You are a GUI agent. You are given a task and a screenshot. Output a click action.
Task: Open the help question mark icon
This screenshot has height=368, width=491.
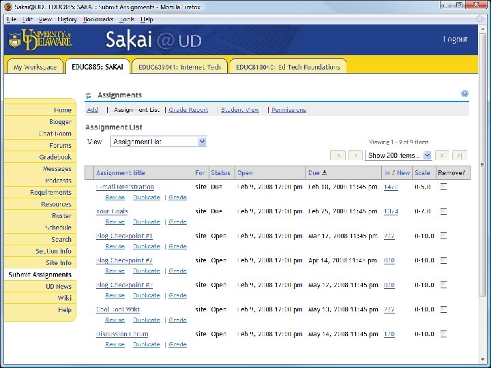tap(464, 93)
